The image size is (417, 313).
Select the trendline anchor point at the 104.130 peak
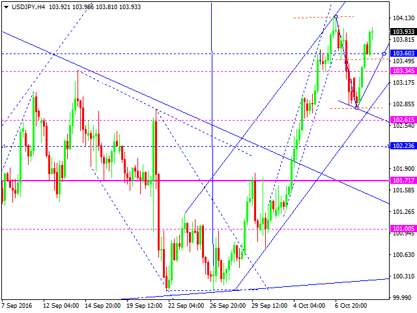[336, 17]
